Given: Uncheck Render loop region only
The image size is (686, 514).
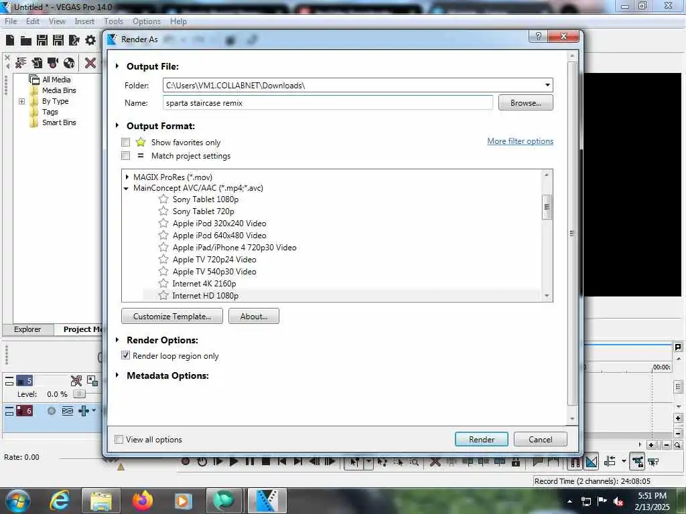Looking at the screenshot, I should tap(125, 355).
